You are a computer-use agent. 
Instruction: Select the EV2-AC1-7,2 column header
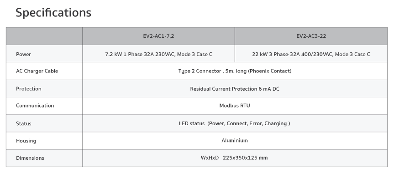[x=158, y=36]
